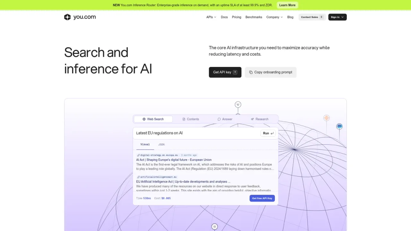Click the black Get API key button

[225, 72]
